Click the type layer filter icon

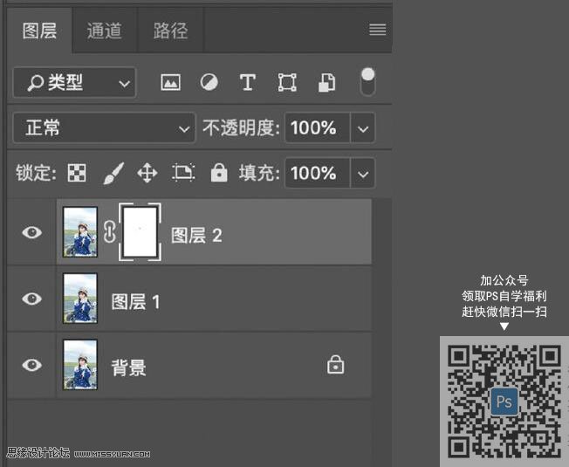(248, 83)
